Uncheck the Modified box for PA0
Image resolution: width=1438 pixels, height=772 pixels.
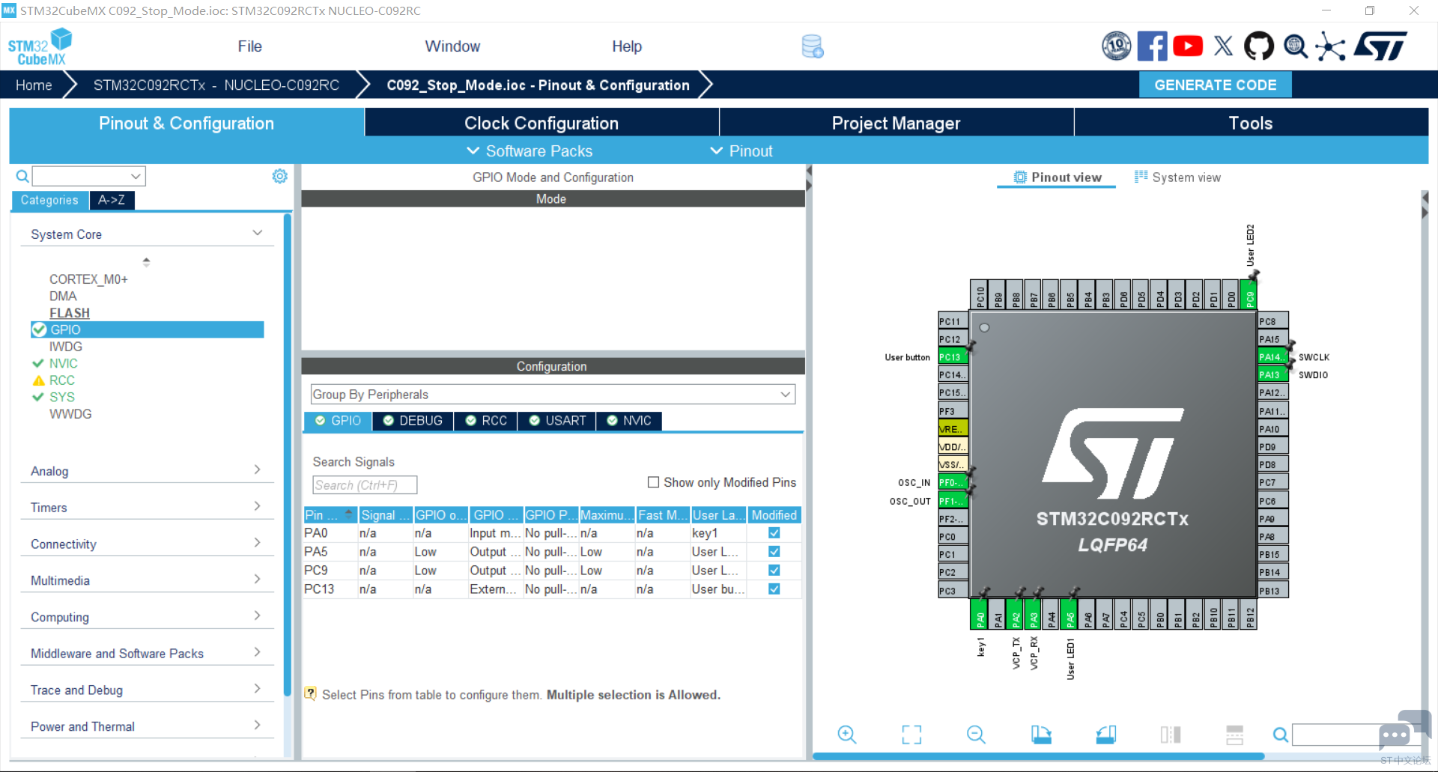pos(774,533)
